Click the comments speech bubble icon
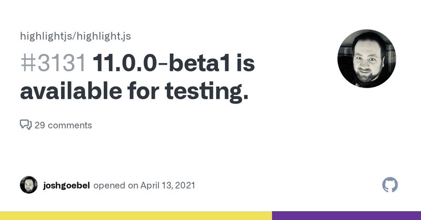Screen dimensions: 421x220 pyautogui.click(x=26, y=124)
